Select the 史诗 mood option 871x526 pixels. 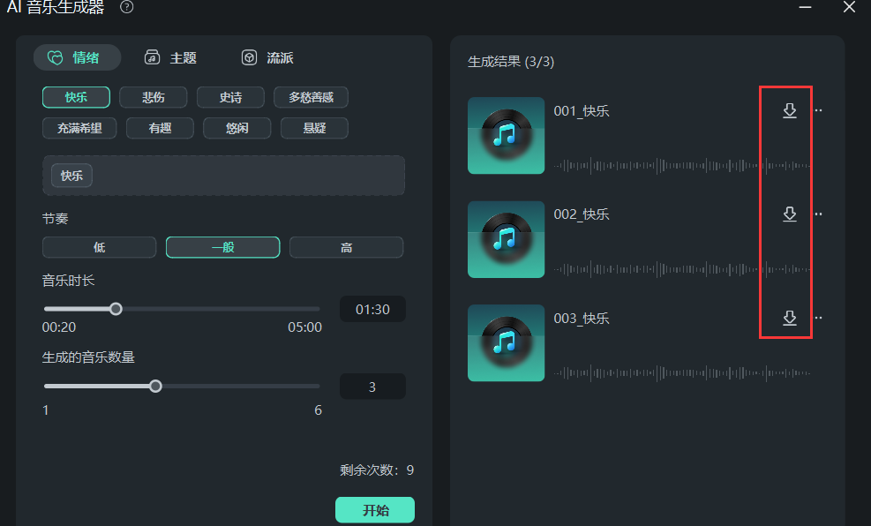[x=230, y=97]
